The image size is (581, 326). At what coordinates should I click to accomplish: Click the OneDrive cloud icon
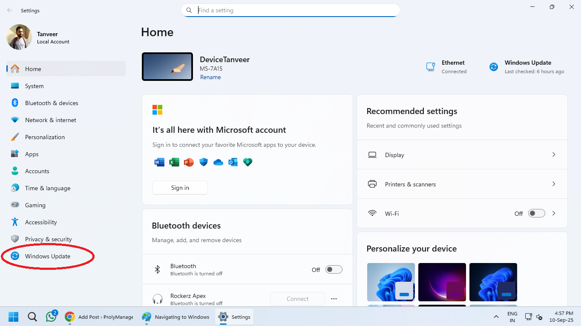[x=218, y=162]
